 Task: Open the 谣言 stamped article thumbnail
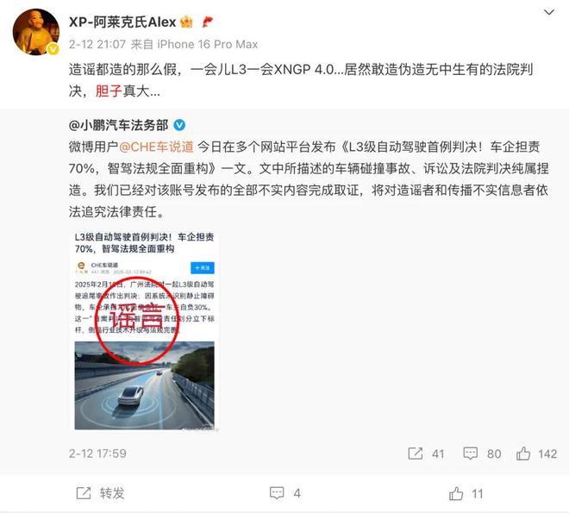(x=145, y=330)
